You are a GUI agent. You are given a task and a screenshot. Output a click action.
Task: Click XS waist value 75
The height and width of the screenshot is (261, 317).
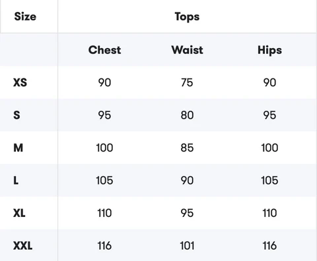[x=187, y=82]
